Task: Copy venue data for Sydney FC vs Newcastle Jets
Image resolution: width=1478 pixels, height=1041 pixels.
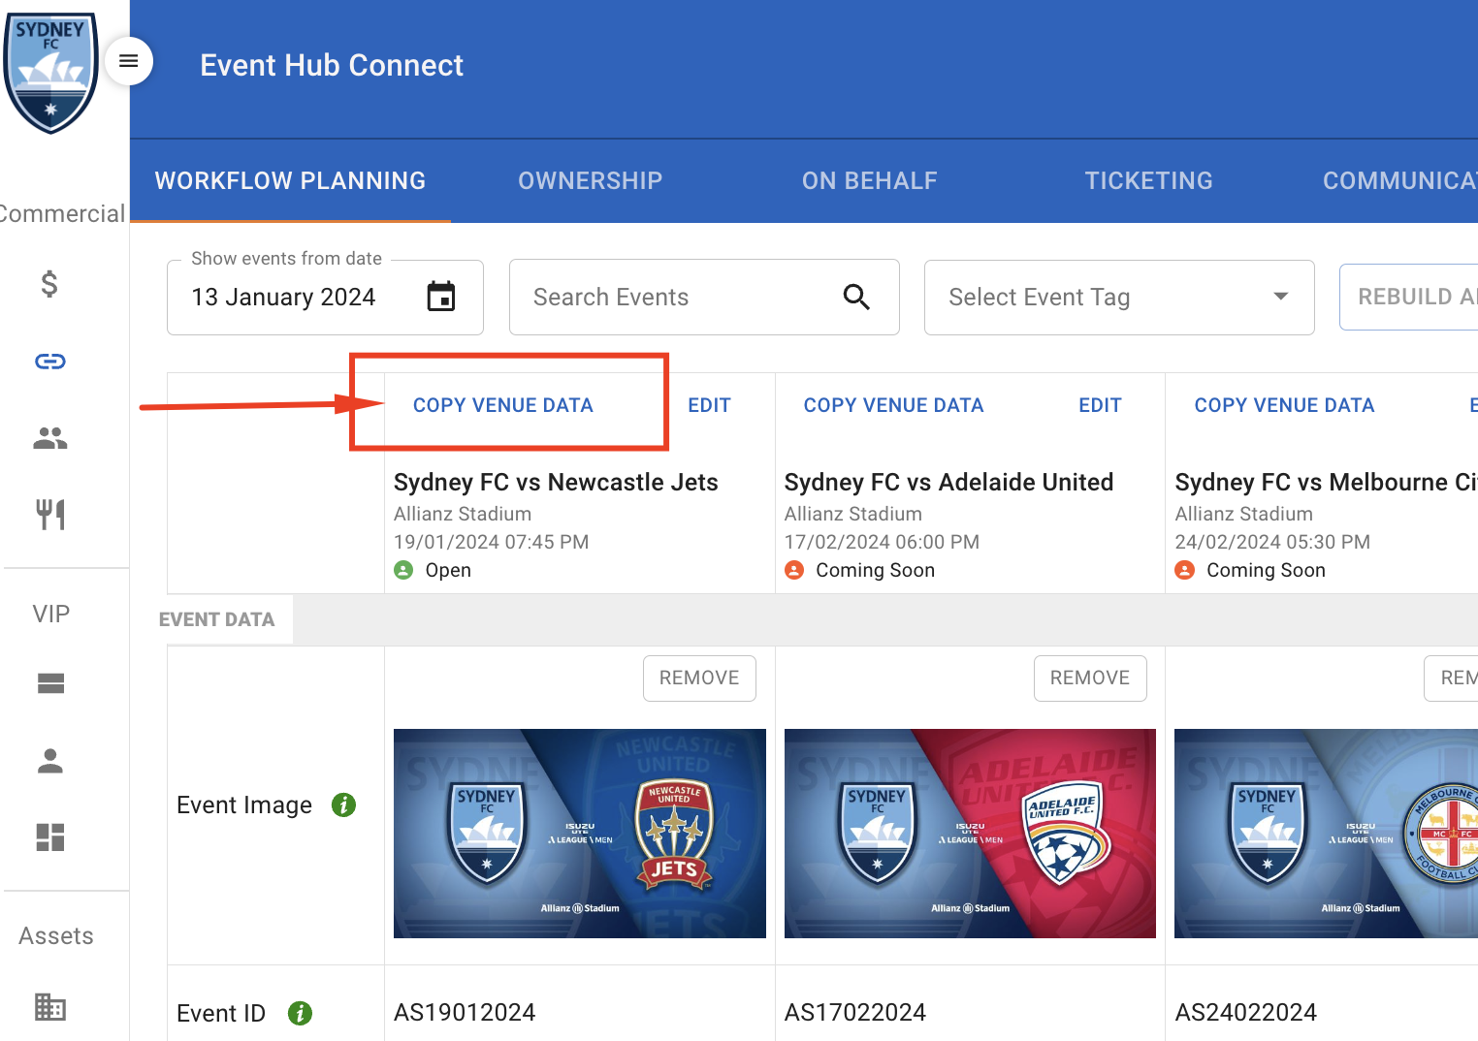Action: click(503, 405)
